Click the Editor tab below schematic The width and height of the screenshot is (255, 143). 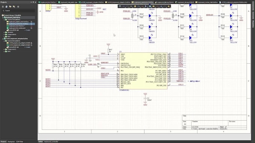point(40,142)
